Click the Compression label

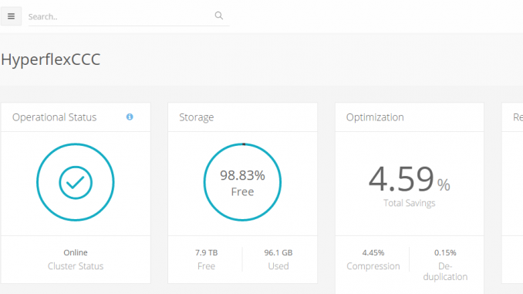click(x=373, y=266)
